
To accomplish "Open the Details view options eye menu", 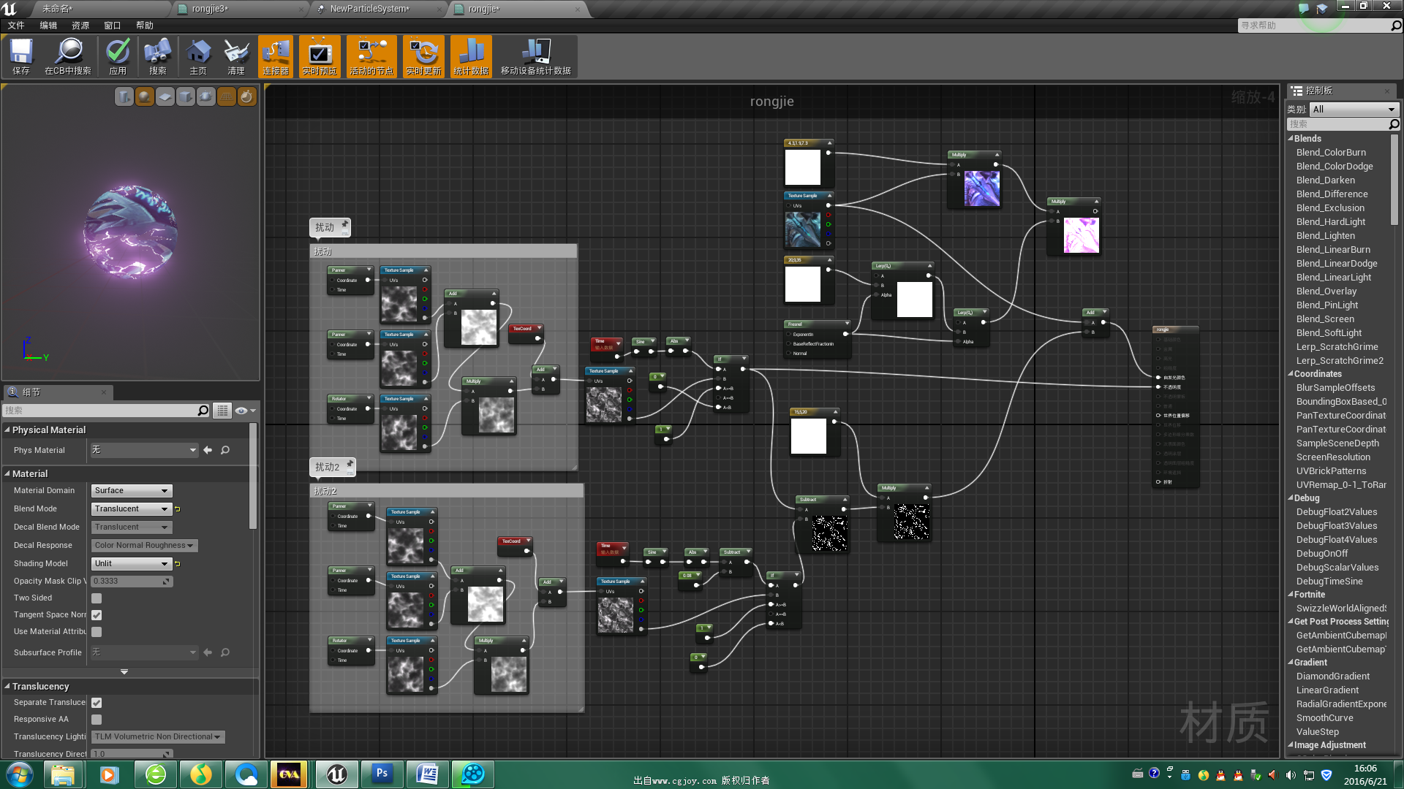I will click(x=245, y=411).
